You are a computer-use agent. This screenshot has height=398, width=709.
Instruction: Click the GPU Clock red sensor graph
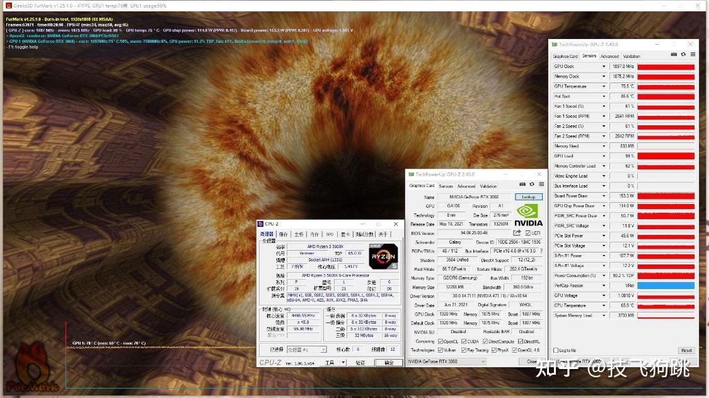[x=666, y=66]
